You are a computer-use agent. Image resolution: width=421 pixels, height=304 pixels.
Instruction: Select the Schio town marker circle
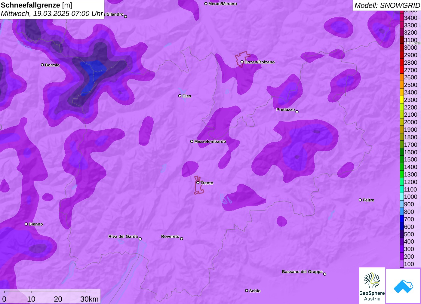coord(247,290)
